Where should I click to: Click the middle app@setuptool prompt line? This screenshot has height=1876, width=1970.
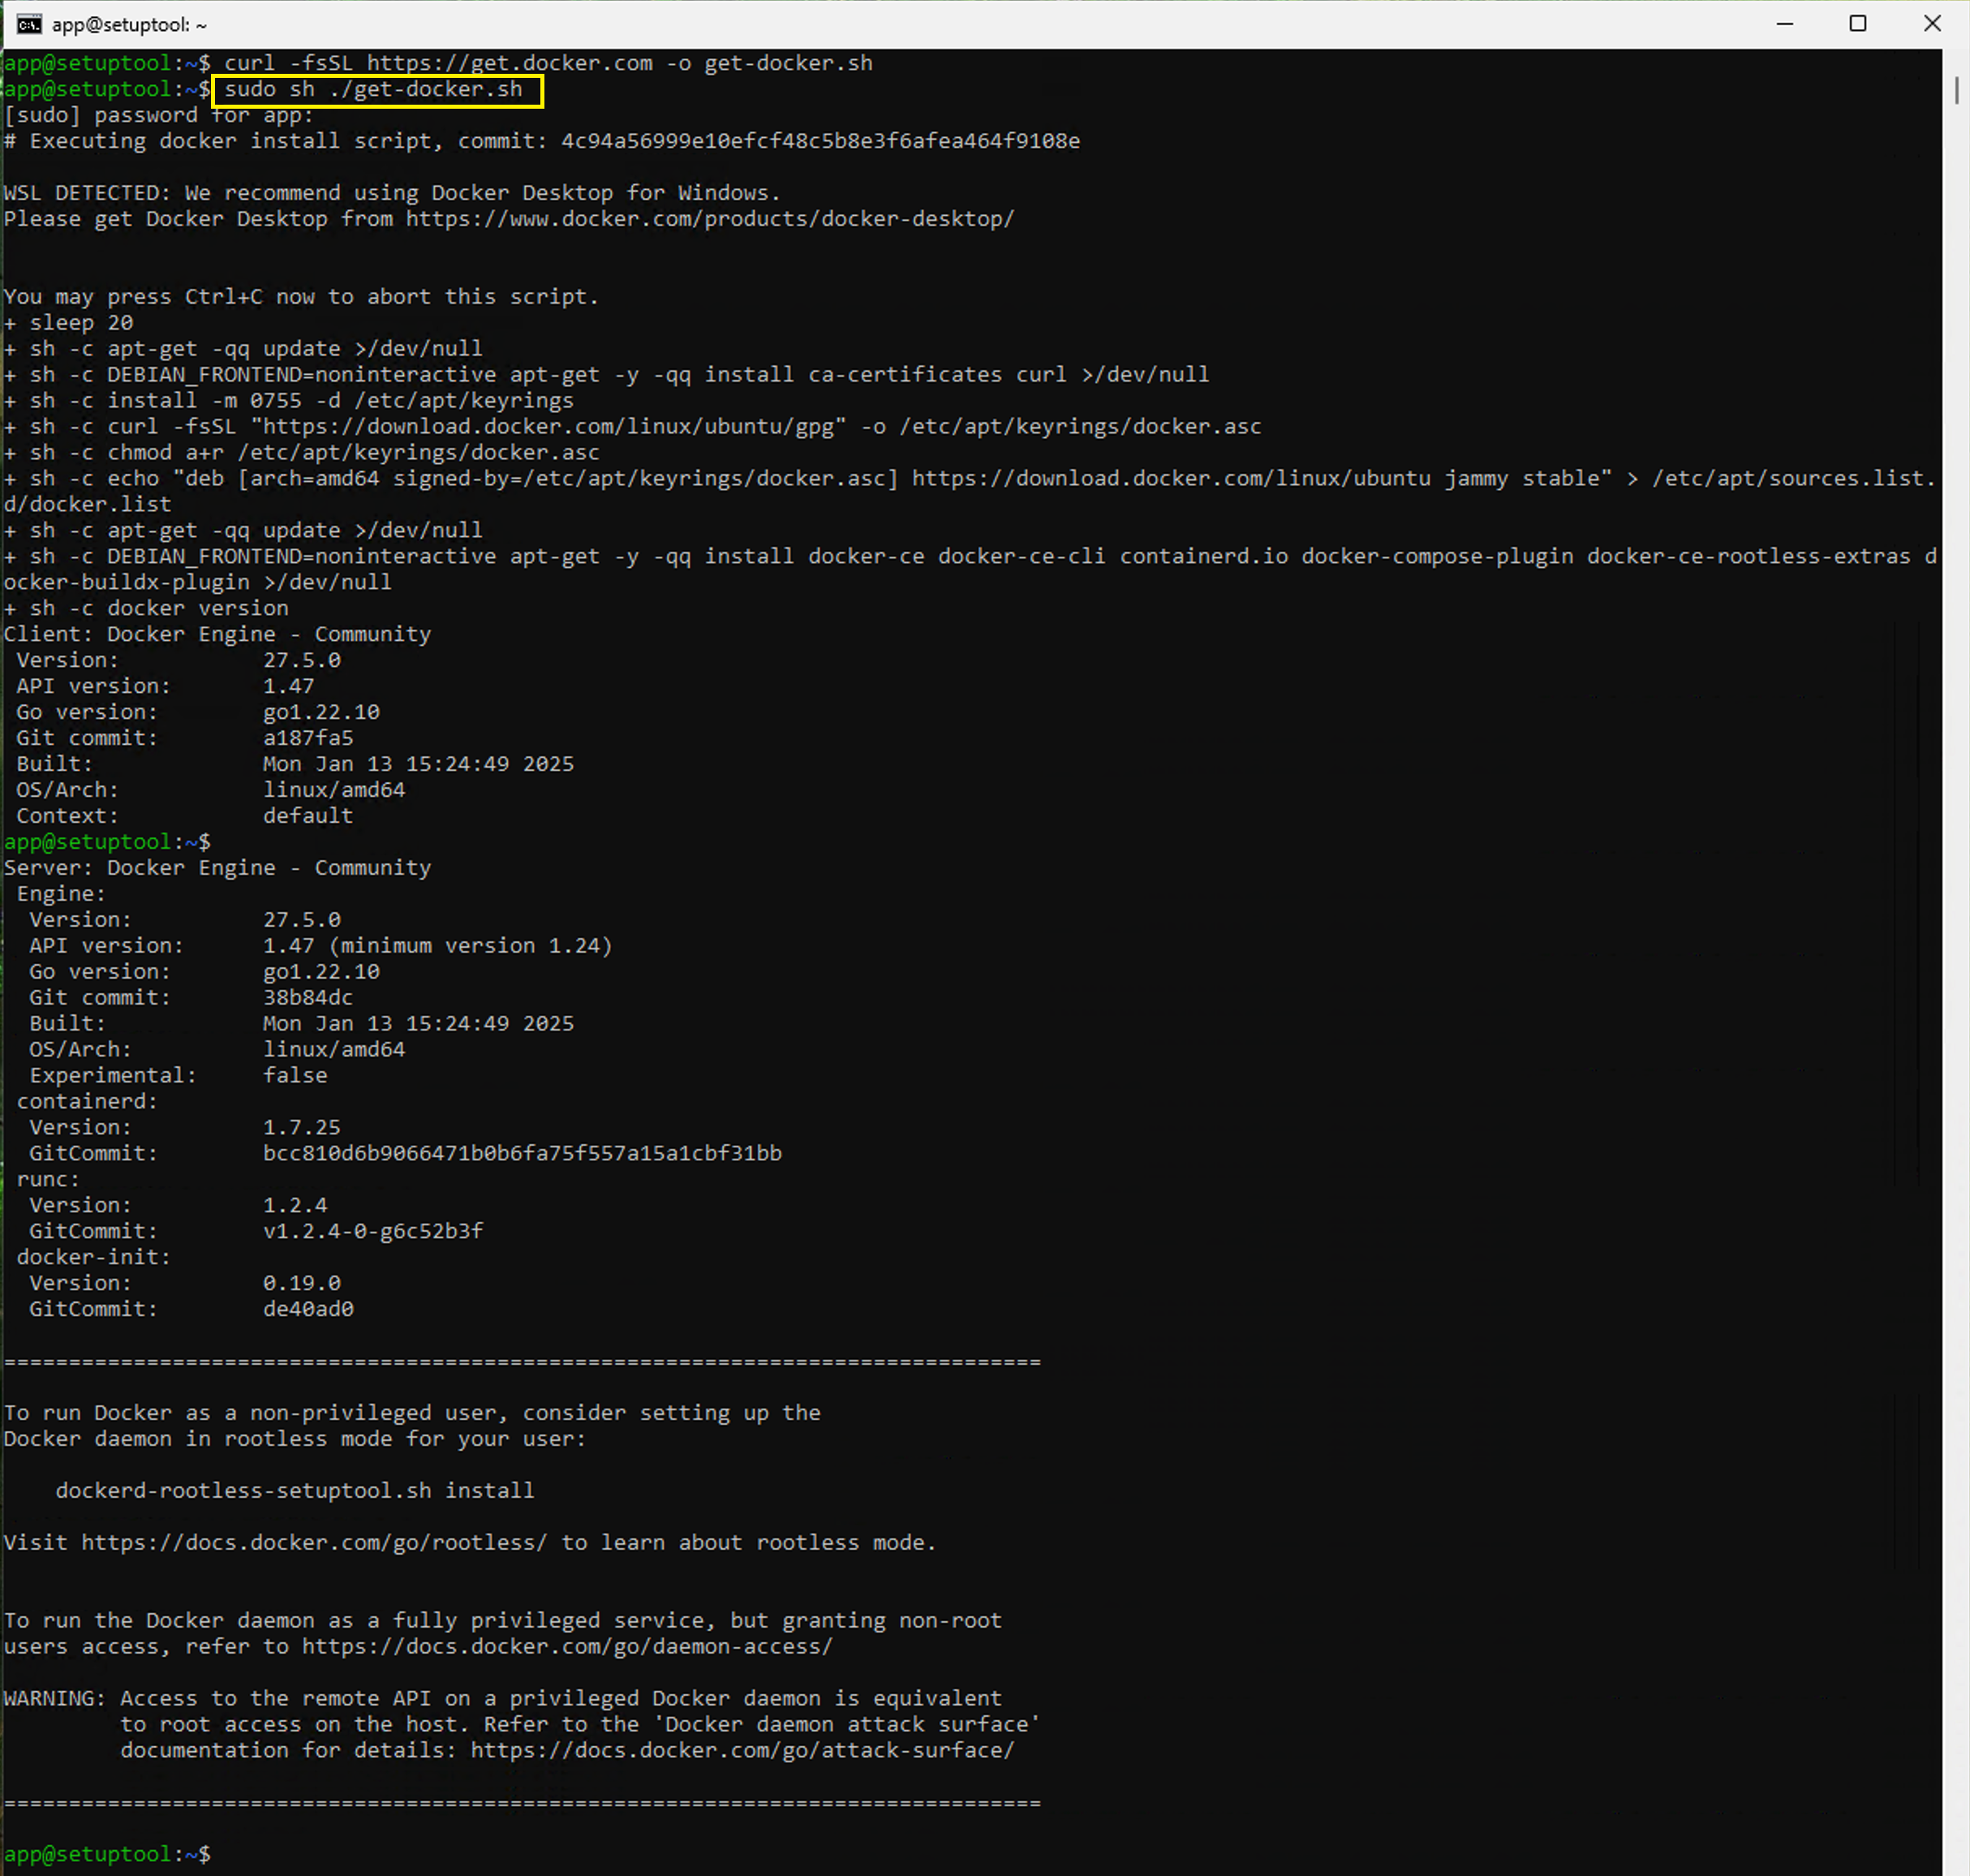[x=107, y=842]
